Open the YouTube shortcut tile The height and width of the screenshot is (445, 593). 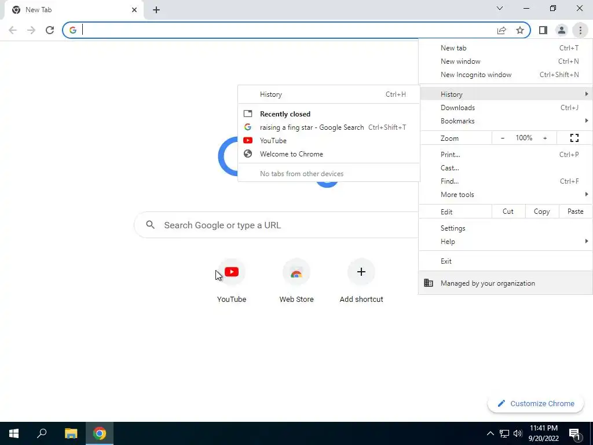232,281
